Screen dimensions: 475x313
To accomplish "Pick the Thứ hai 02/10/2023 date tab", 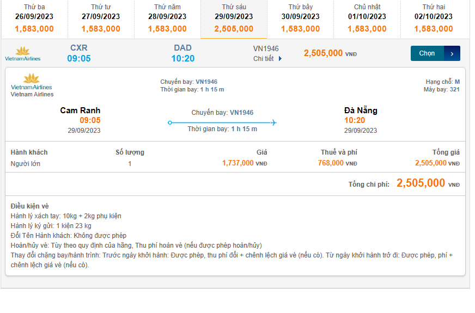I will click(x=434, y=19).
